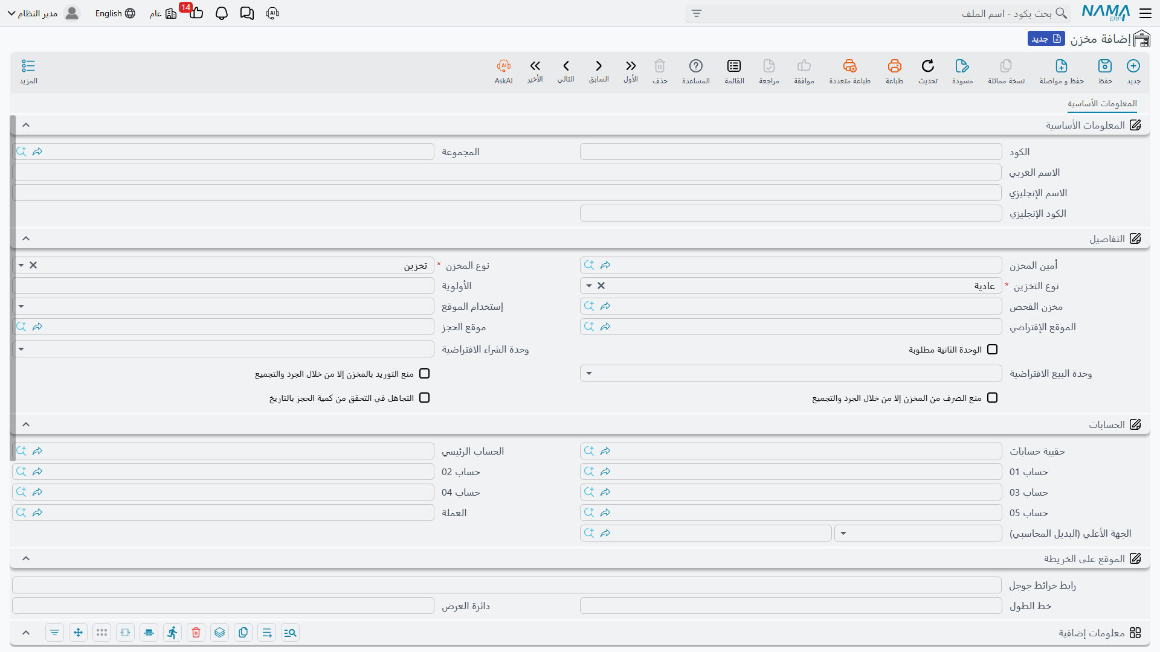Click the تحديث (Refresh) icon
The width and height of the screenshot is (1160, 652).
click(x=928, y=66)
